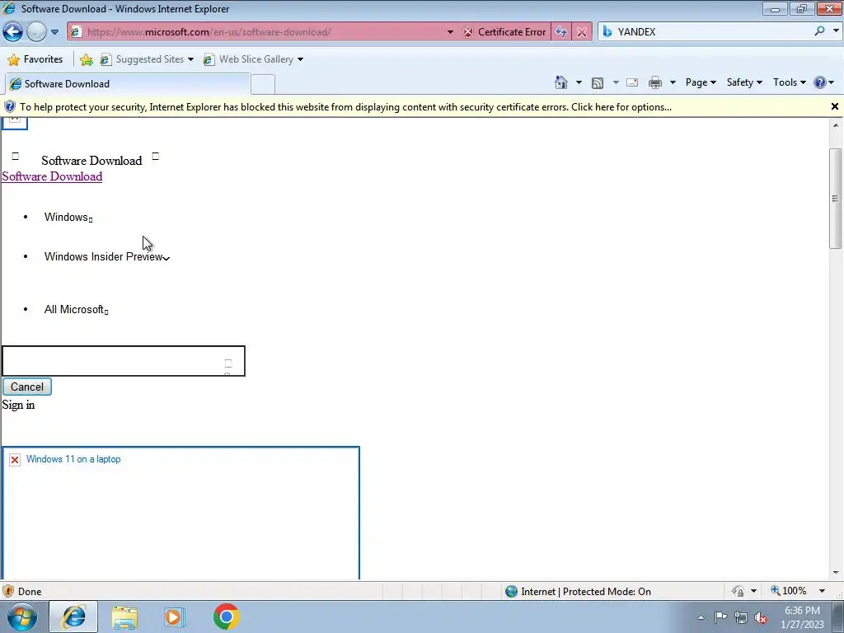Click the scrollbar down arrow
This screenshot has width=844, height=633.
[x=835, y=573]
